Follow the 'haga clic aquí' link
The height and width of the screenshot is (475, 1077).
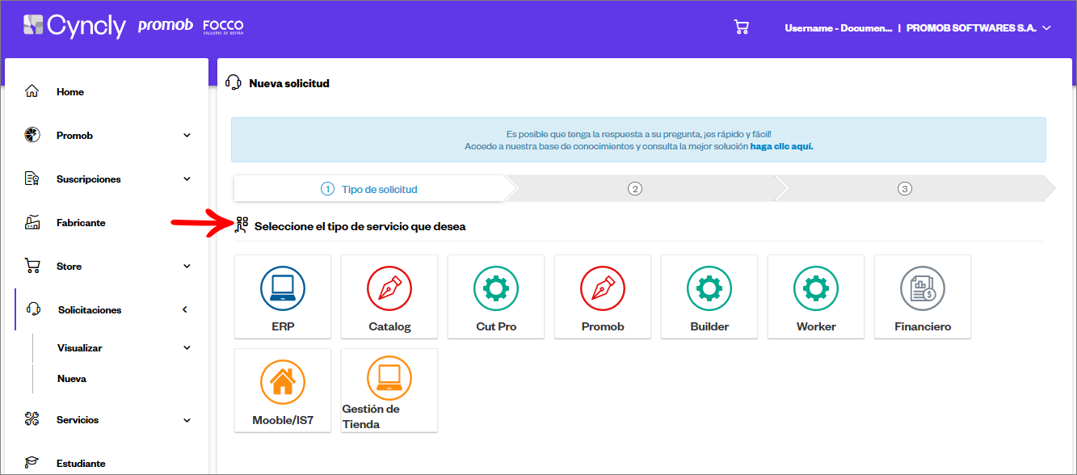(x=781, y=147)
